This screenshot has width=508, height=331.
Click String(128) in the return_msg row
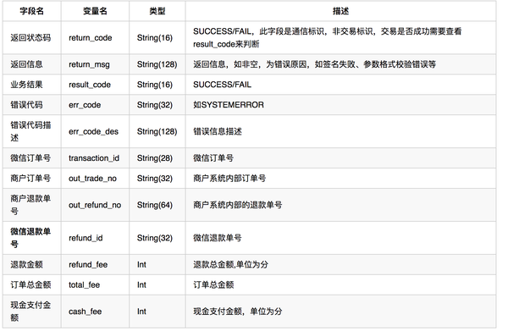(157, 64)
